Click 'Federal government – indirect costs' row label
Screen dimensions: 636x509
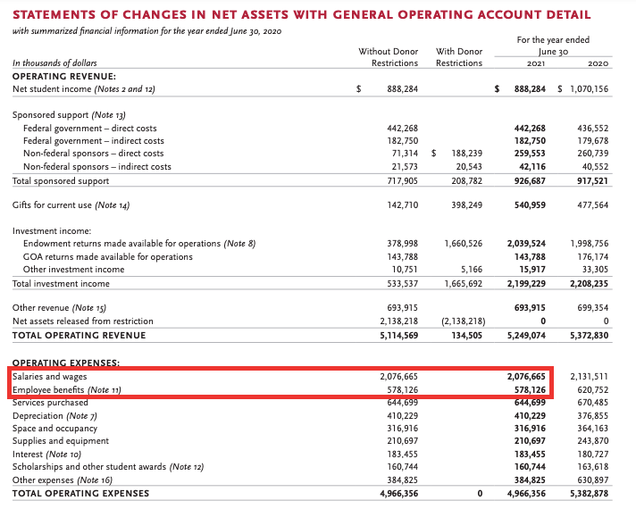[94, 141]
